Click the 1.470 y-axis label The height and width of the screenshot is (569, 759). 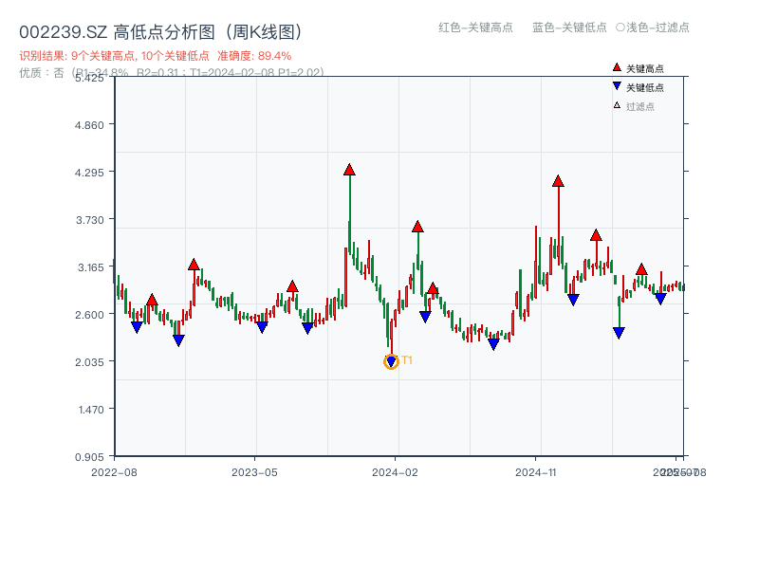click(91, 410)
